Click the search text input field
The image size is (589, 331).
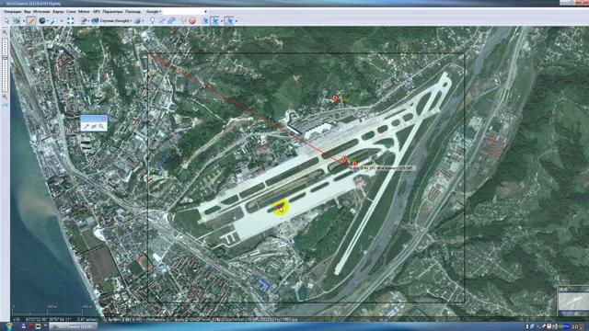185,12
